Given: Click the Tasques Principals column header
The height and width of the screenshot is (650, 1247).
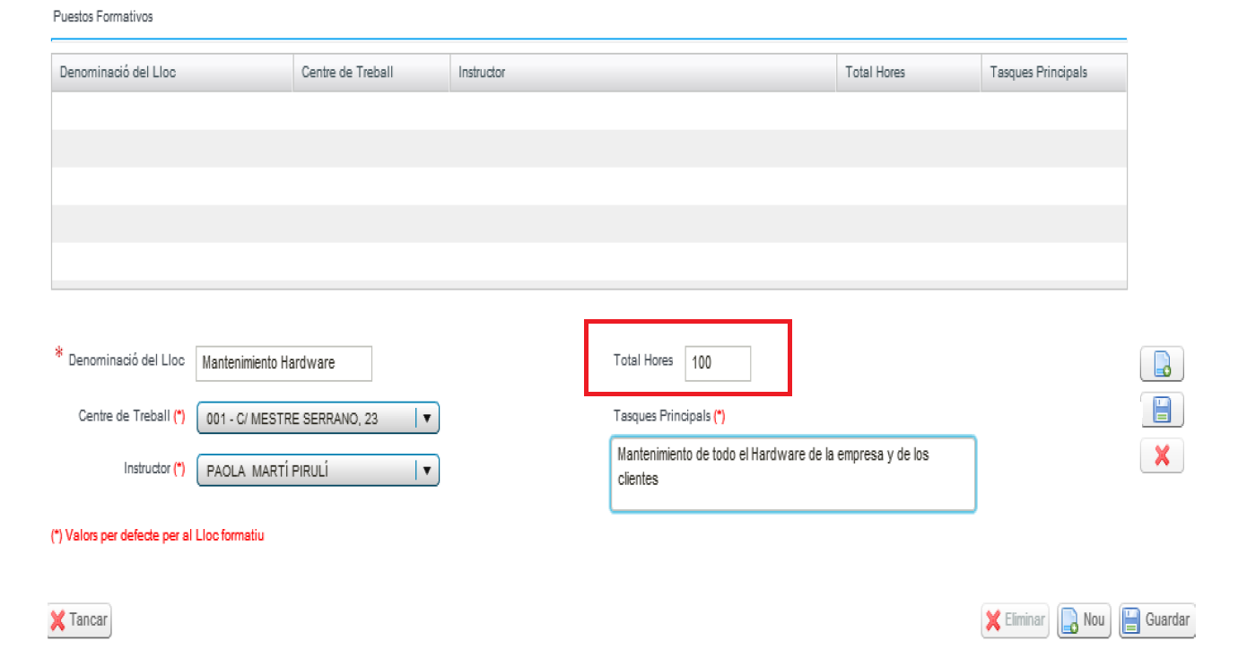Looking at the screenshot, I should point(1053,73).
